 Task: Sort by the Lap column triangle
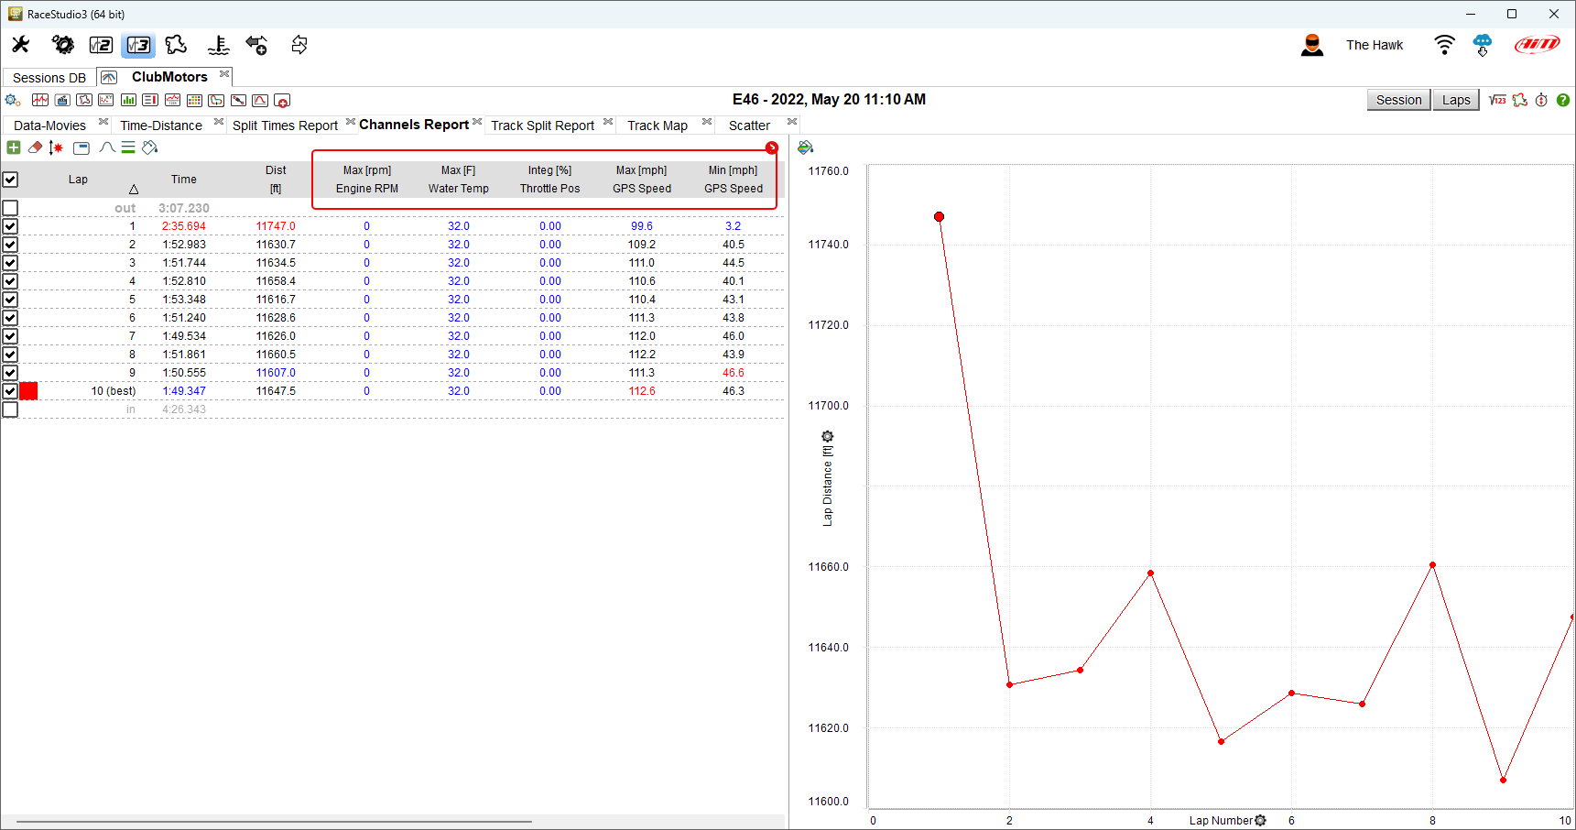tap(134, 189)
